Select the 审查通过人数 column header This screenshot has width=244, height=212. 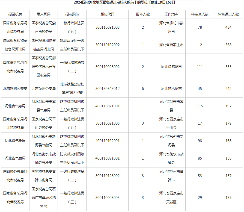[228, 14]
